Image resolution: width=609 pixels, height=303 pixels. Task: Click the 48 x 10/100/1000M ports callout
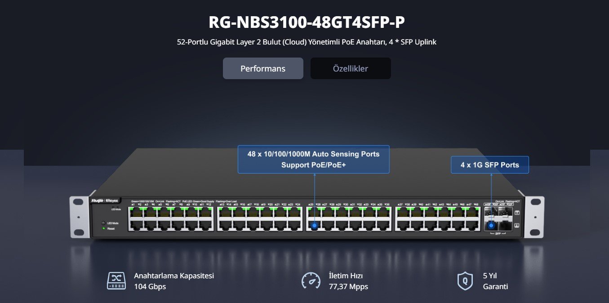coord(313,159)
